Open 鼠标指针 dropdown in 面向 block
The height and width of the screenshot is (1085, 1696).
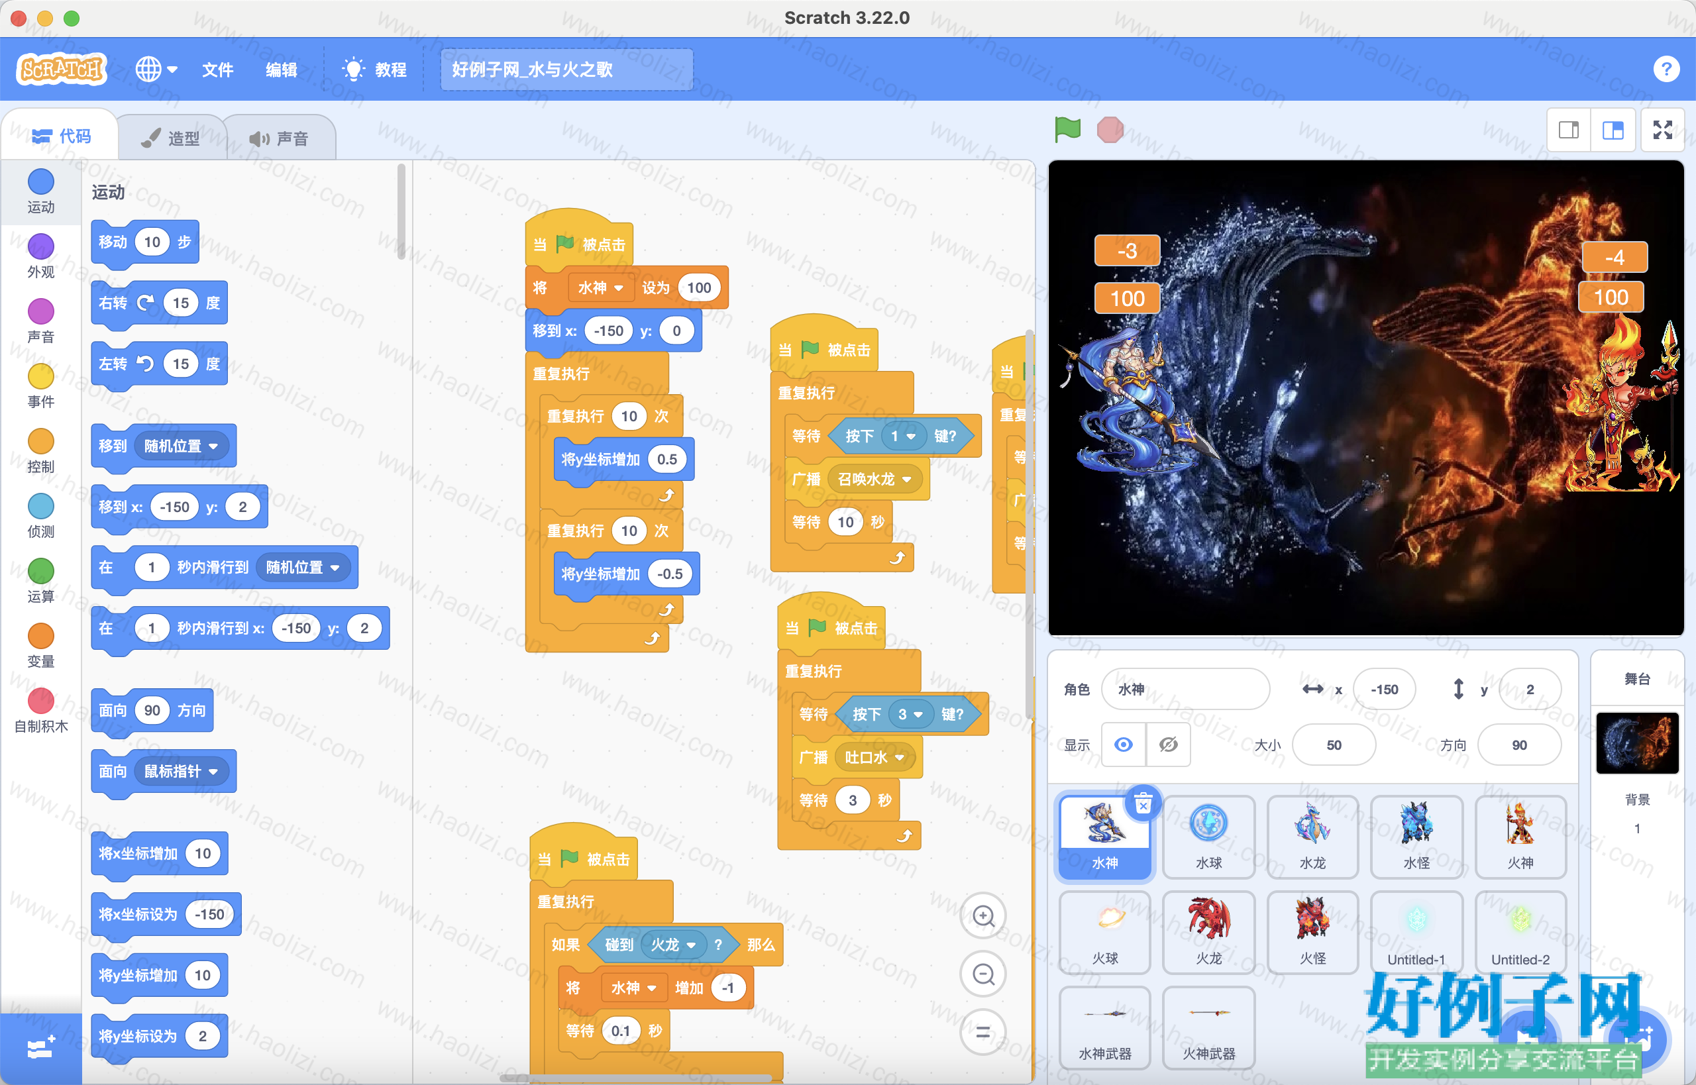point(182,772)
